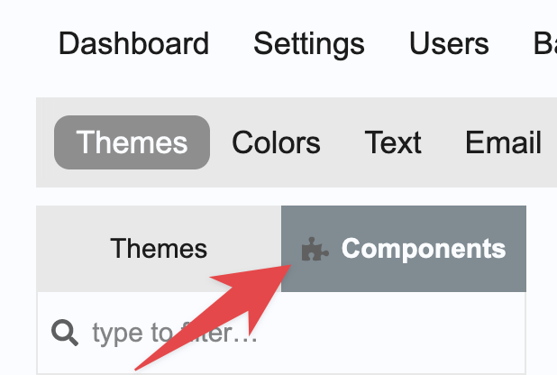Viewport: 557px width, 375px height.
Task: Switch to the Colors section
Action: pos(276,142)
